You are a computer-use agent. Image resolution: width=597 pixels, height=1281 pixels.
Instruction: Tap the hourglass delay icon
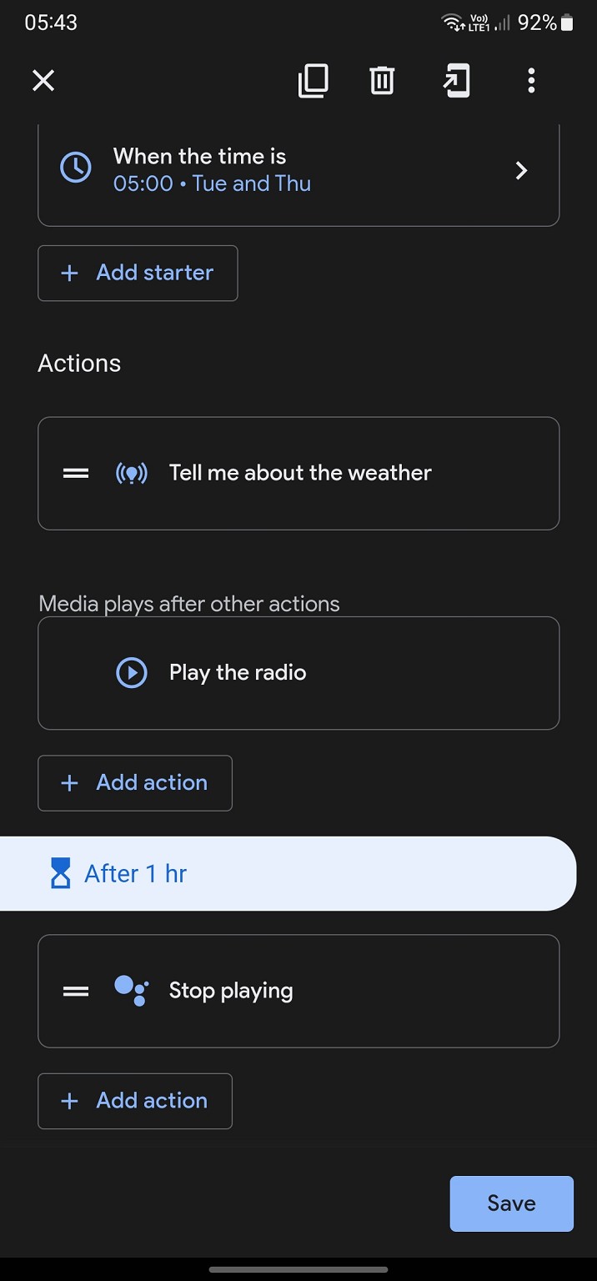[61, 874]
